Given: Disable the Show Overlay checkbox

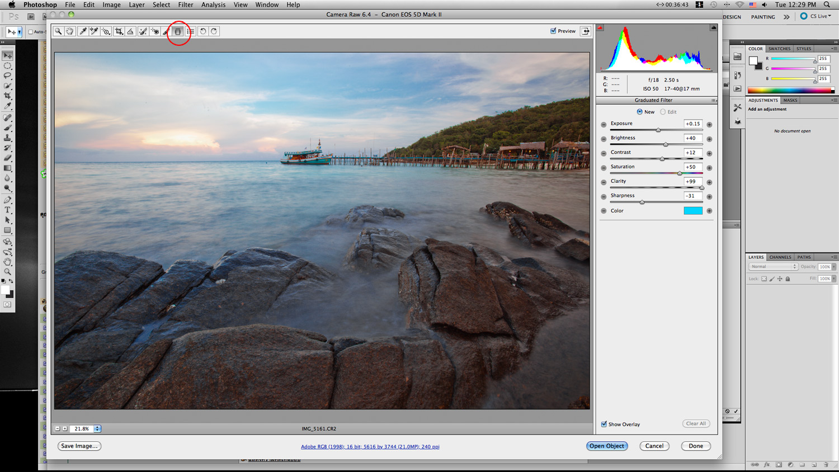Looking at the screenshot, I should tap(604, 424).
